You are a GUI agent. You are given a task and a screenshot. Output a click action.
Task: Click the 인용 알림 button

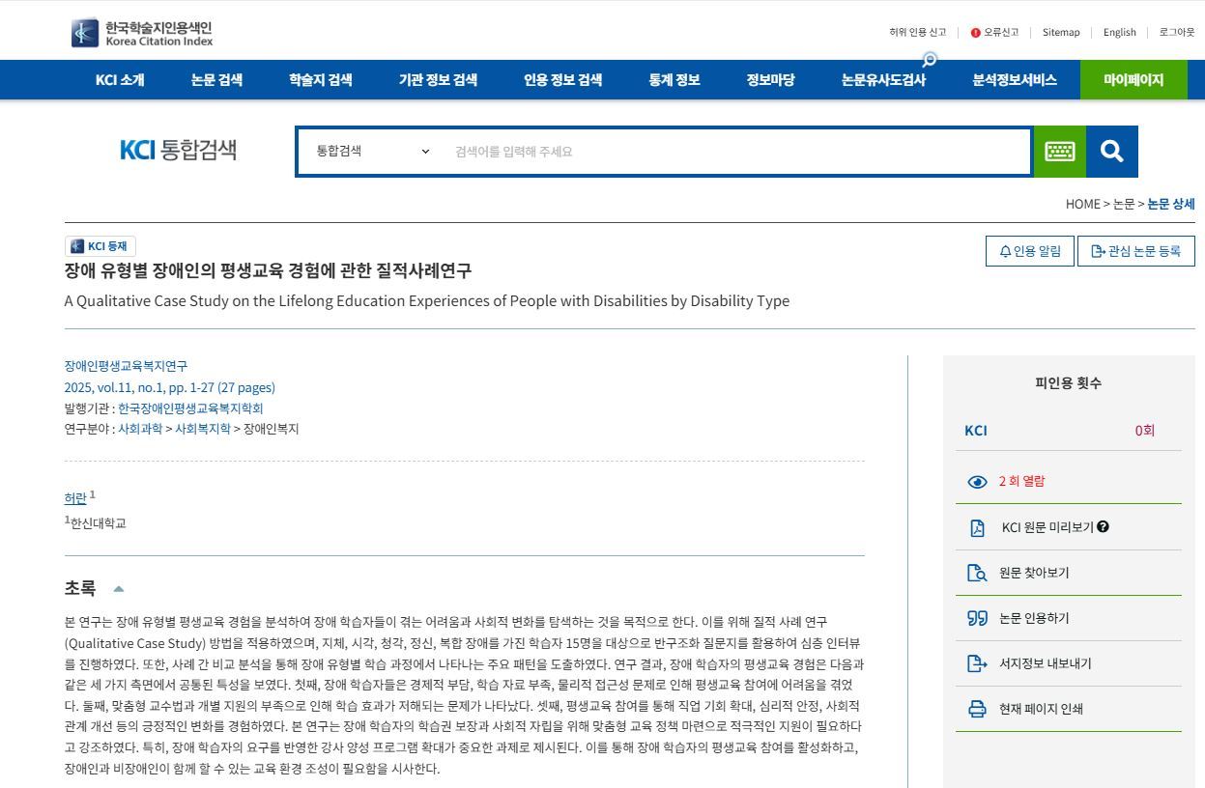[x=1030, y=251]
